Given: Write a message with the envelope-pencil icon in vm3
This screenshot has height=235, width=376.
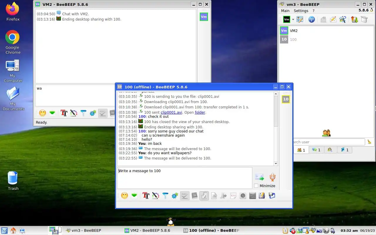Looking at the screenshot, I should tap(333, 19).
